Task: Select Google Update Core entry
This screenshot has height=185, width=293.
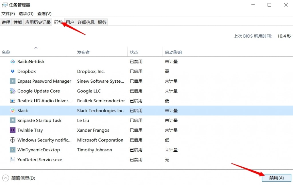Action: (39, 91)
